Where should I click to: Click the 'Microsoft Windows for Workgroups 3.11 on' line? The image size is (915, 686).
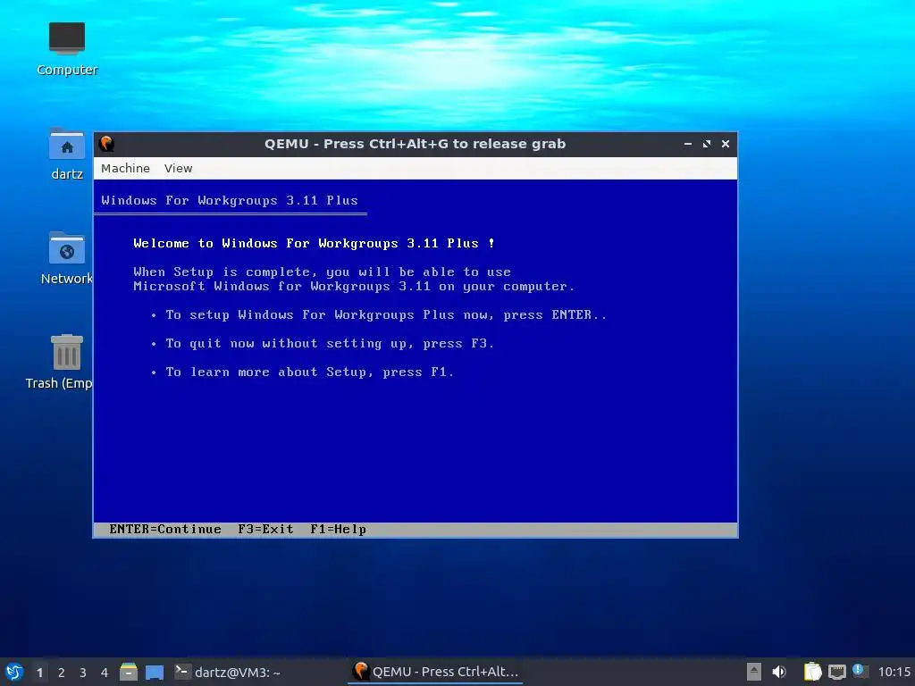(354, 287)
